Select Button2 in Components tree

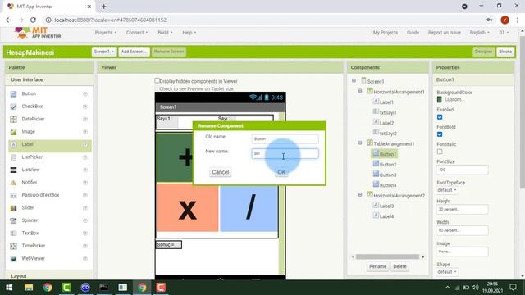click(388, 165)
